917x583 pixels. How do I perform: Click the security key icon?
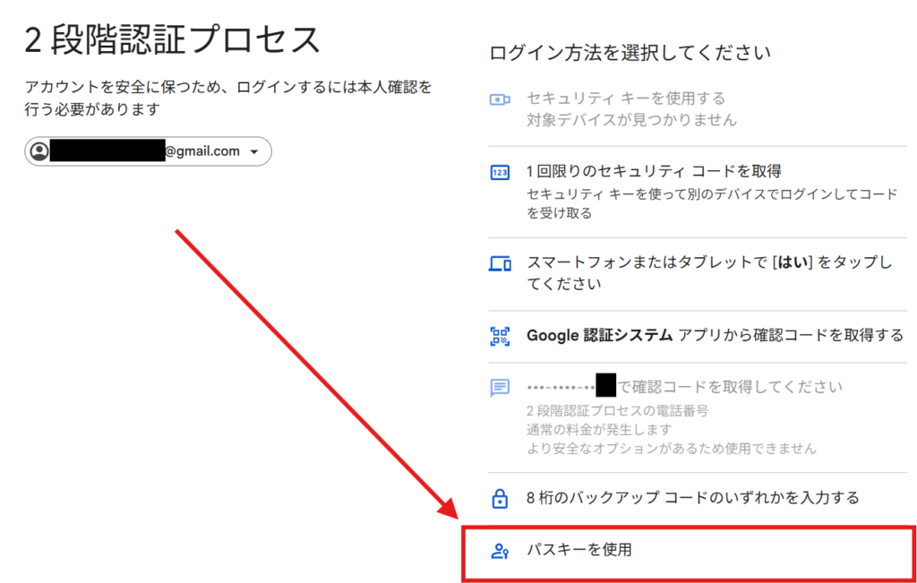pos(500,100)
